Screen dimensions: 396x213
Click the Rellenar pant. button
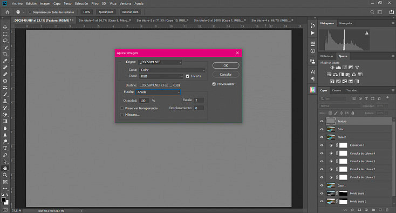pyautogui.click(x=131, y=12)
